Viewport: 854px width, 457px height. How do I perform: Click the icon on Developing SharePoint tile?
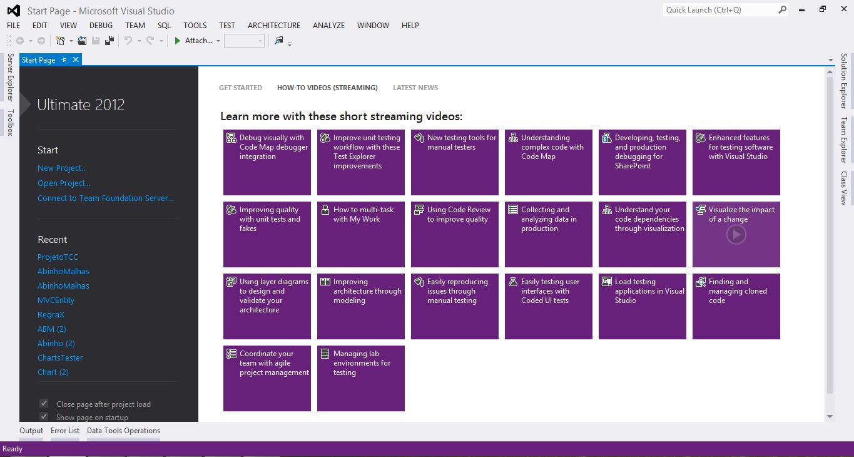pos(607,138)
